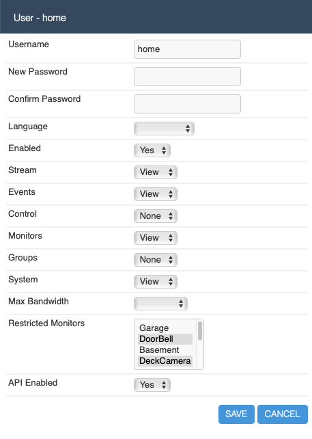Expand the Monitors permission dropdown
This screenshot has width=312, height=439.
pyautogui.click(x=156, y=238)
